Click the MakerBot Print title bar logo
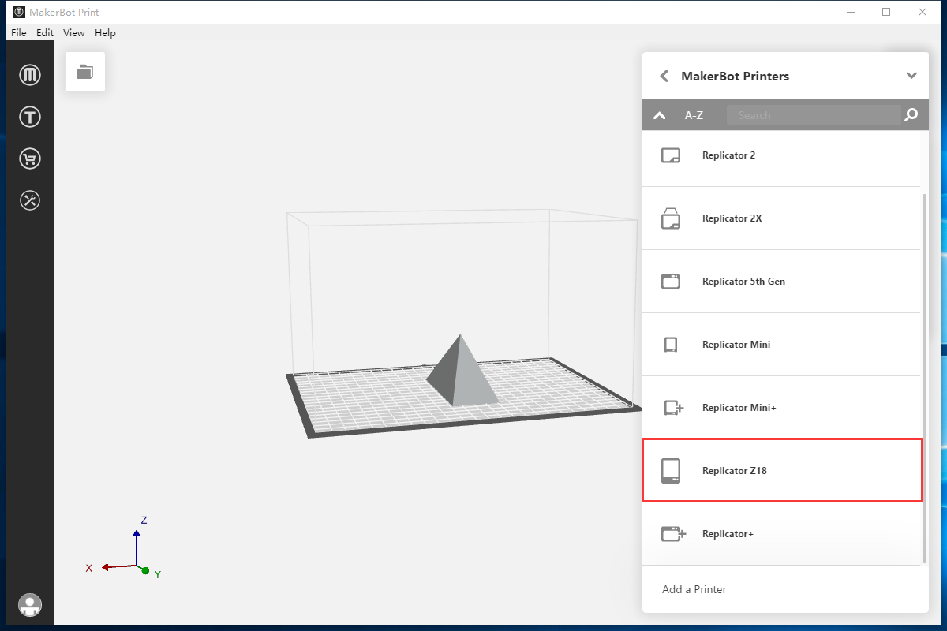This screenshot has height=631, width=947. (x=18, y=13)
